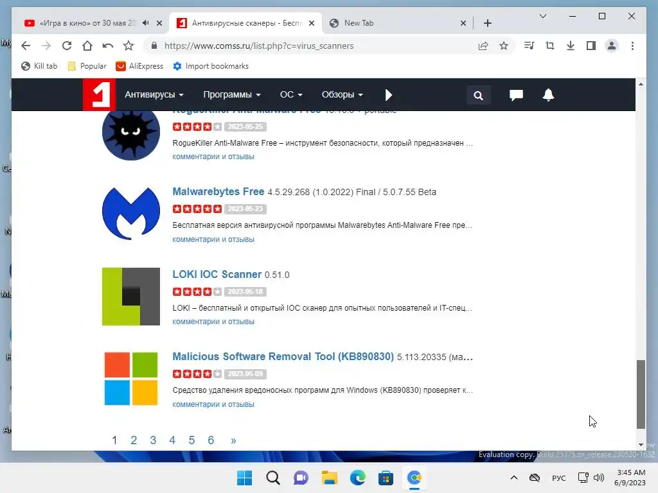Image resolution: width=658 pixels, height=493 pixels.
Task: Open the media playlist control icon
Action: click(529, 46)
